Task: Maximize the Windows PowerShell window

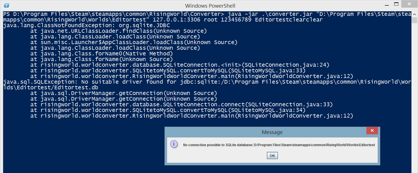Action: (x=396, y=4)
